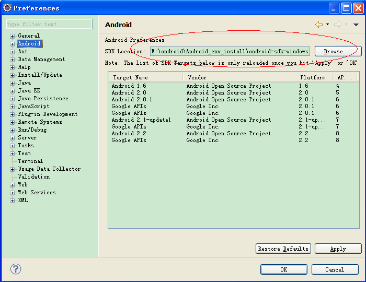Select the Android 2.1-update1 target row

pyautogui.click(x=233, y=120)
